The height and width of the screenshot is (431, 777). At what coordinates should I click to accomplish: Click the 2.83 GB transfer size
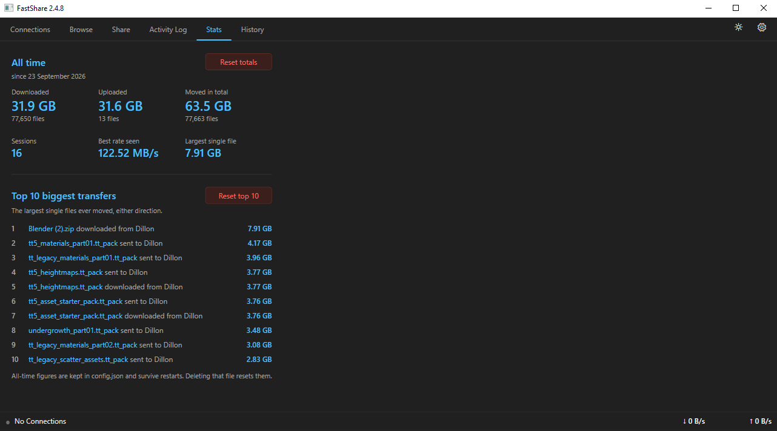pos(259,360)
